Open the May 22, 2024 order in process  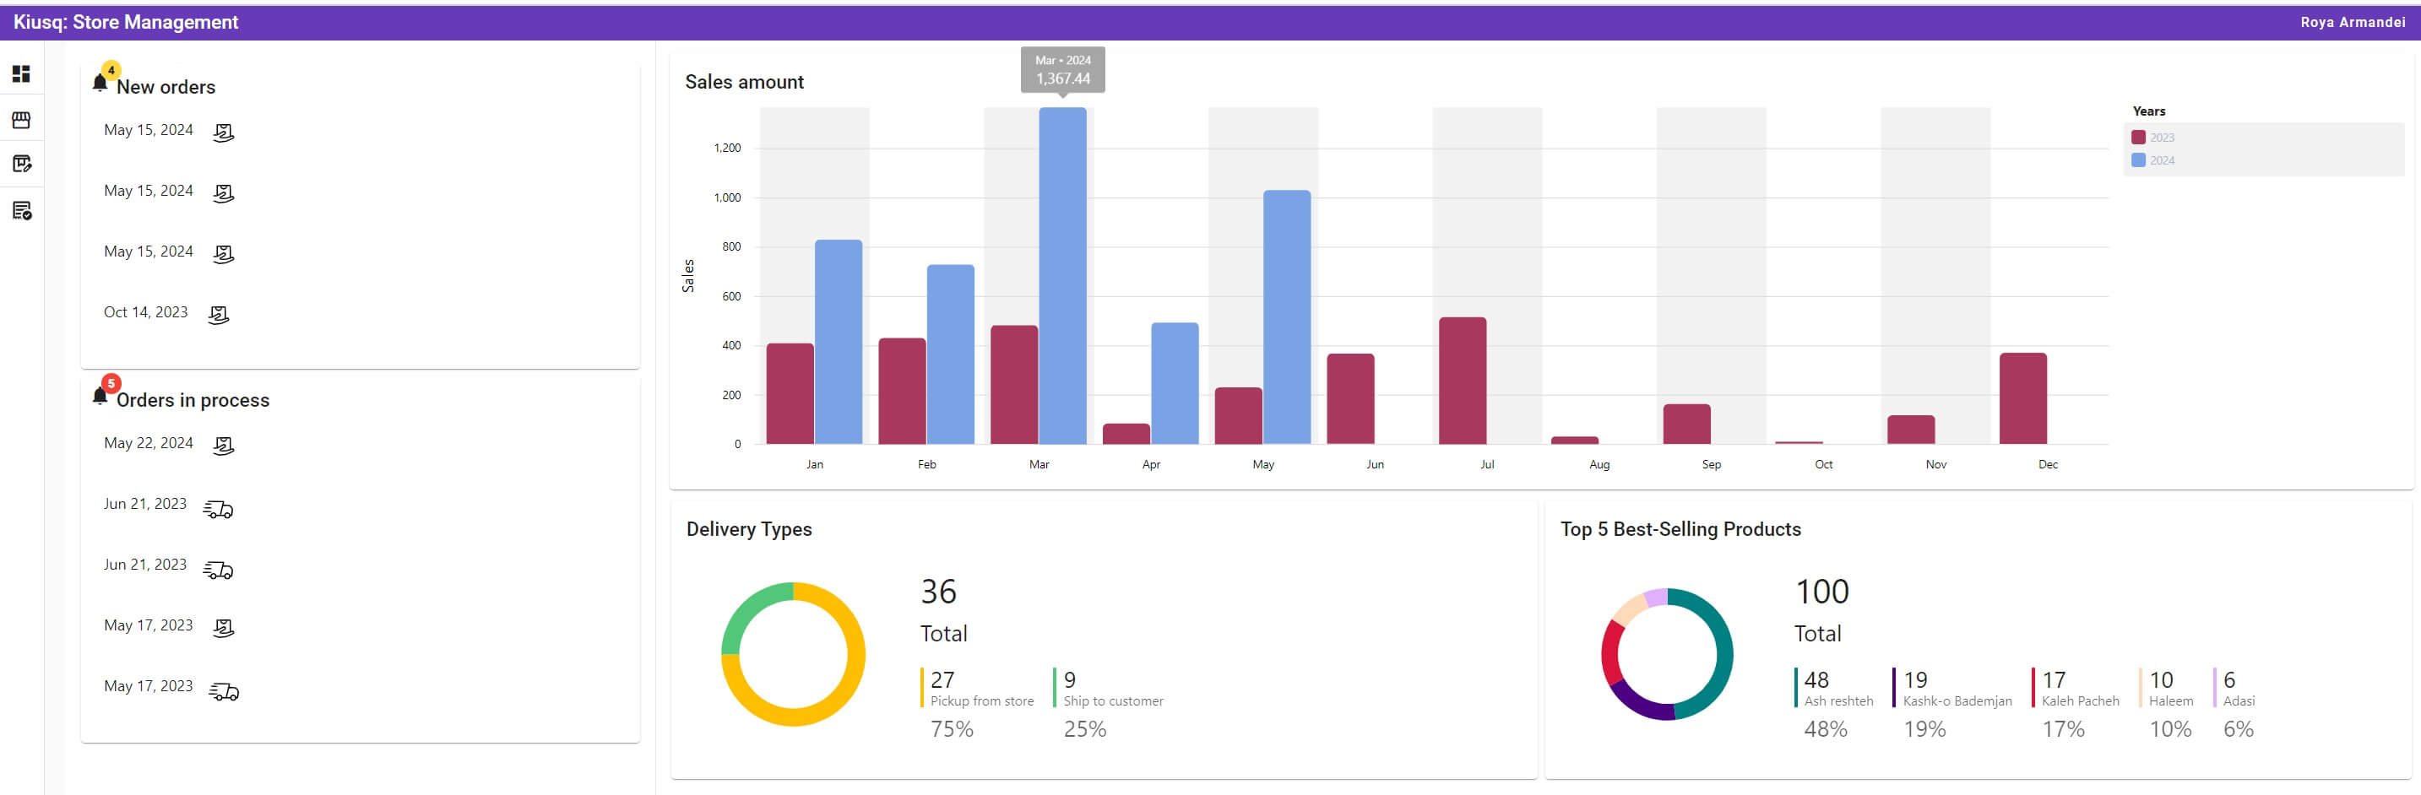[x=149, y=444]
